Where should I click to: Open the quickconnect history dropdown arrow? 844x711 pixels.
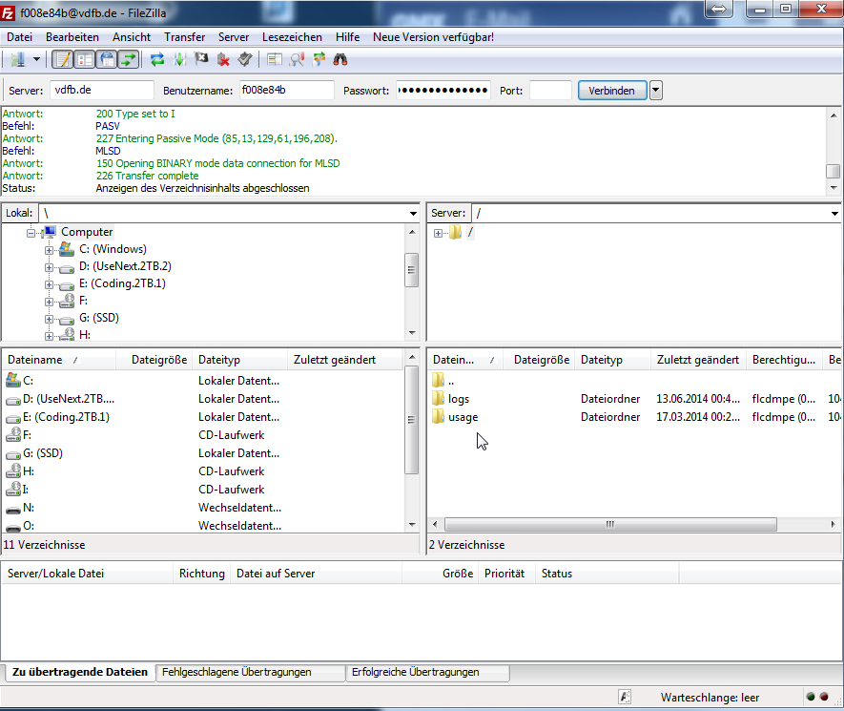pos(656,91)
